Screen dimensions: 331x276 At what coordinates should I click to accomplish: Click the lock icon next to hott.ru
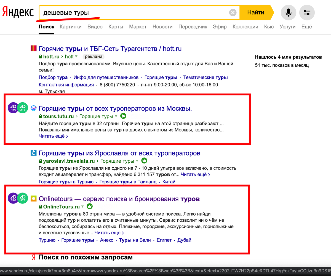(x=41, y=57)
